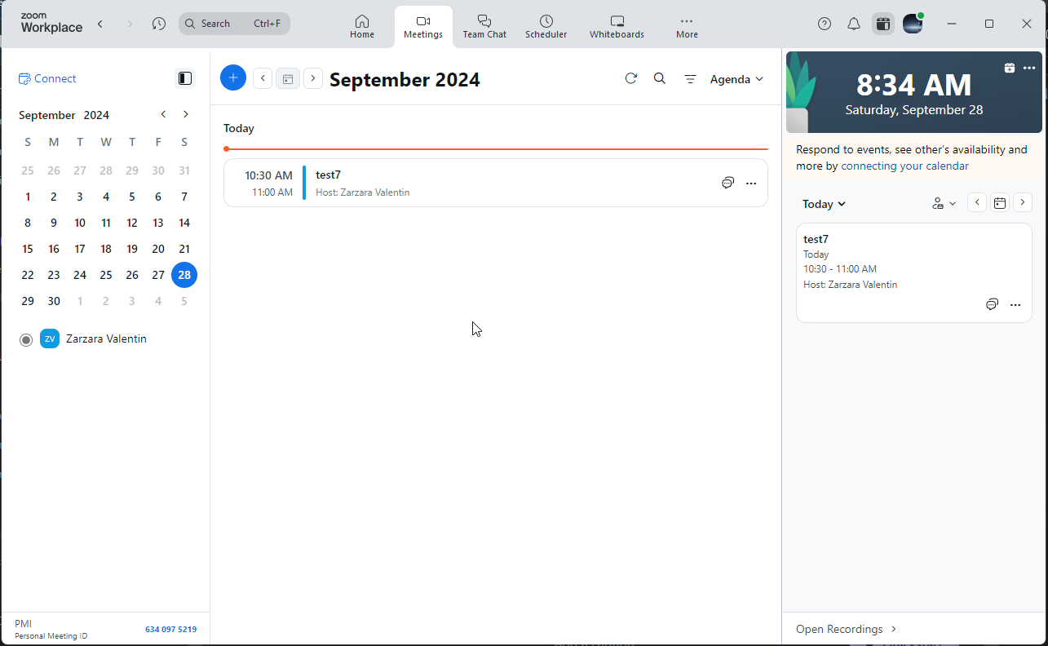Open chat for test7 in agenda list
Image resolution: width=1048 pixels, height=646 pixels.
[x=727, y=184]
